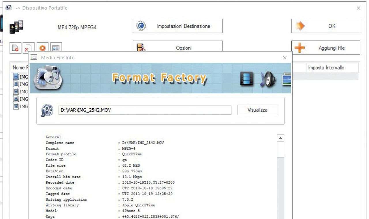The height and width of the screenshot is (219, 369).
Task: Click the 'Recorded date' label
Action: pos(60,182)
